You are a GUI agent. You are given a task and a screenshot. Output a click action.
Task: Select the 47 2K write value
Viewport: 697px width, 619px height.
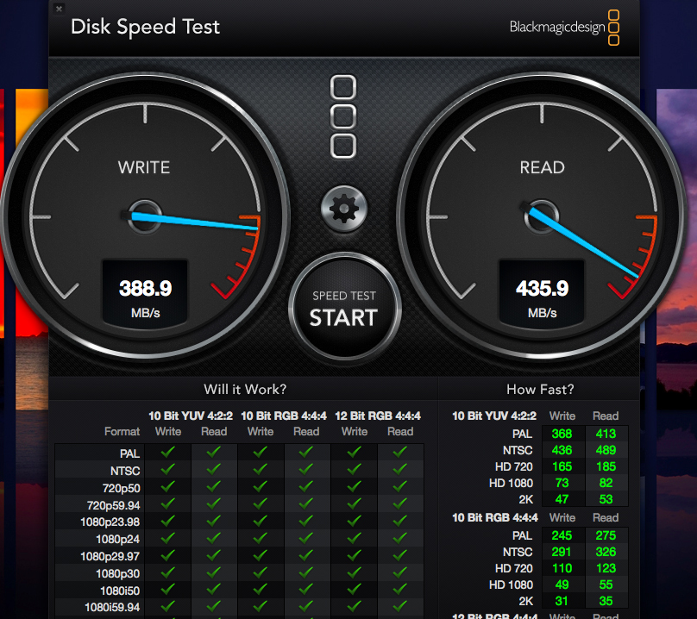562,499
